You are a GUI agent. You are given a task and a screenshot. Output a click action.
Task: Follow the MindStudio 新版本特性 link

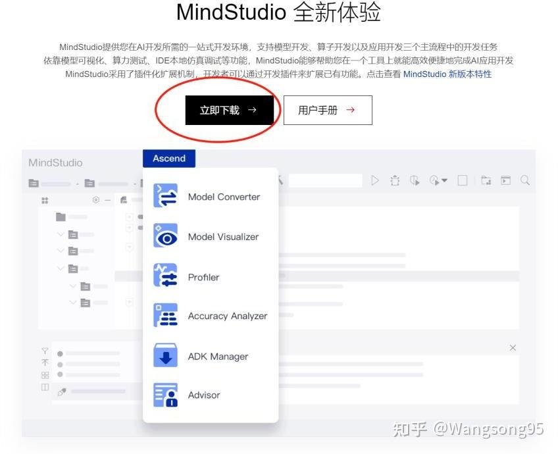449,74
